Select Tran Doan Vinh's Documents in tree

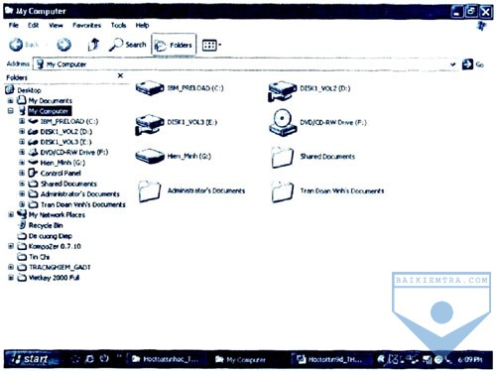(x=83, y=204)
